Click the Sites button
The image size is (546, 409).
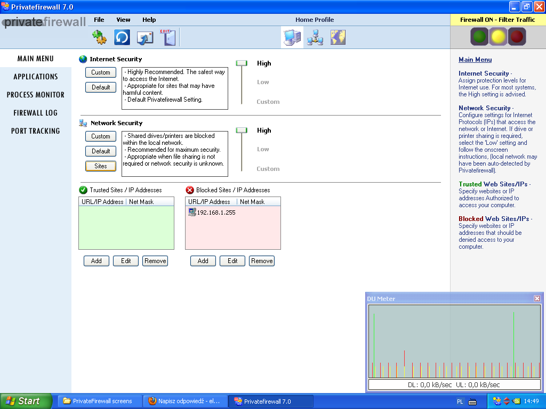(x=101, y=166)
